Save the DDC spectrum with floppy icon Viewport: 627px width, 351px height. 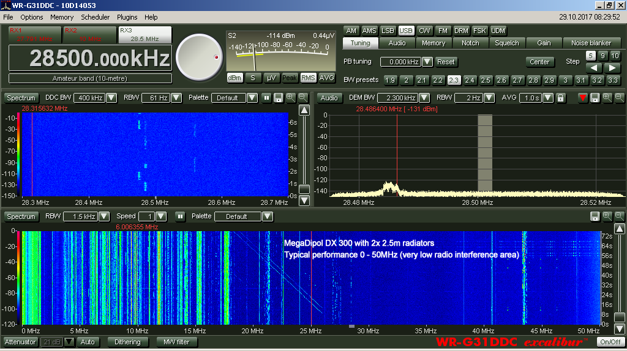279,98
